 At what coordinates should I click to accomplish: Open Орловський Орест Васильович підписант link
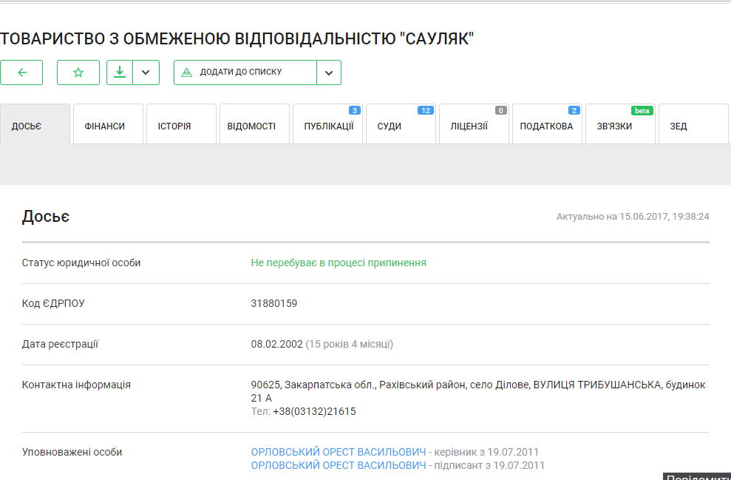click(x=339, y=465)
